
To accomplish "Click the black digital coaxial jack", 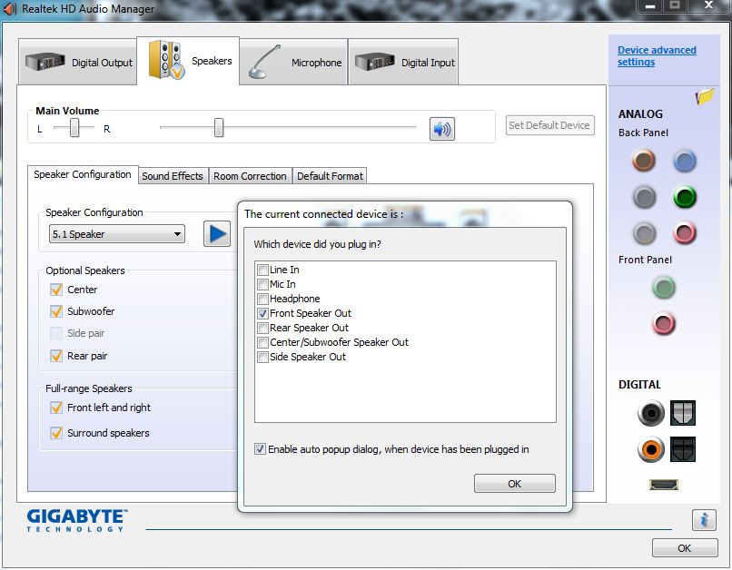I will 651,413.
